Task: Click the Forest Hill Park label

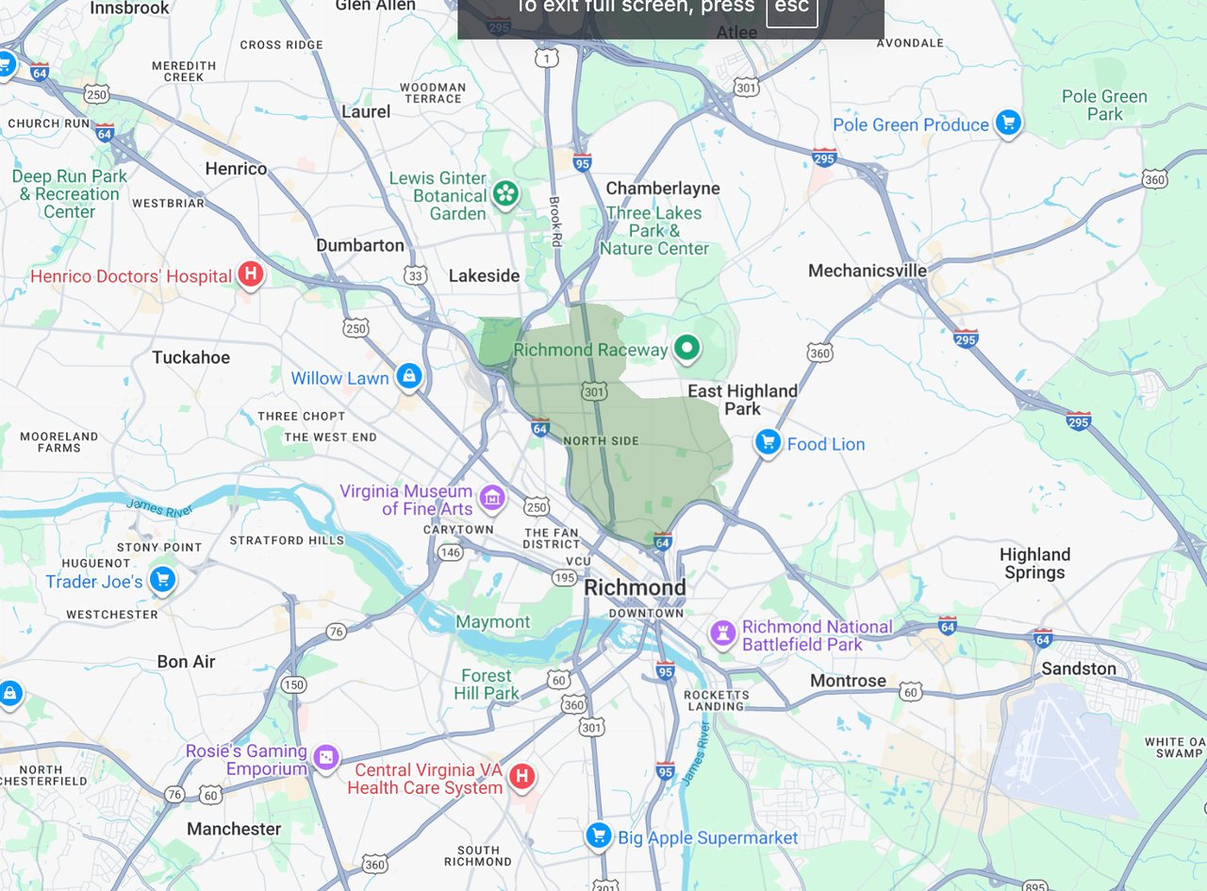Action: [487, 685]
